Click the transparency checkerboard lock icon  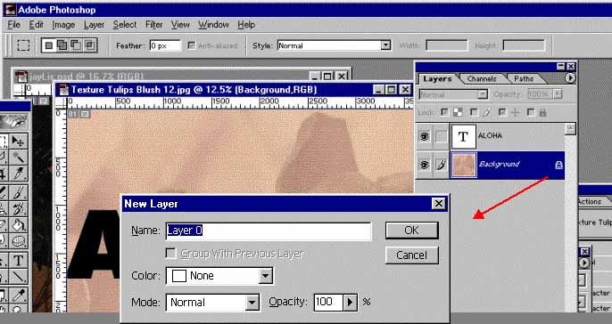pos(458,112)
